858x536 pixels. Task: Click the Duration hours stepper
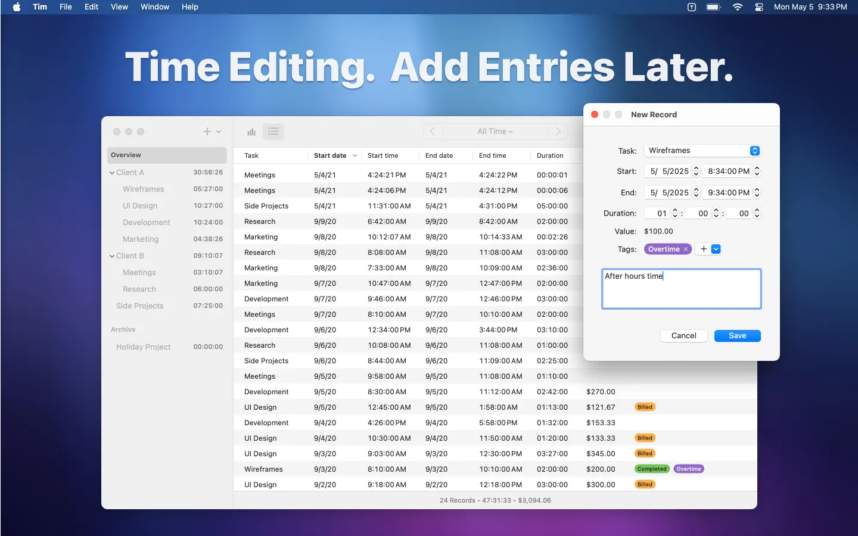click(x=675, y=213)
